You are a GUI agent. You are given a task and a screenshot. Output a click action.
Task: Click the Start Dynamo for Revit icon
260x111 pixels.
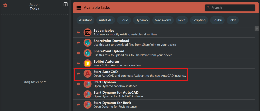point(88,104)
